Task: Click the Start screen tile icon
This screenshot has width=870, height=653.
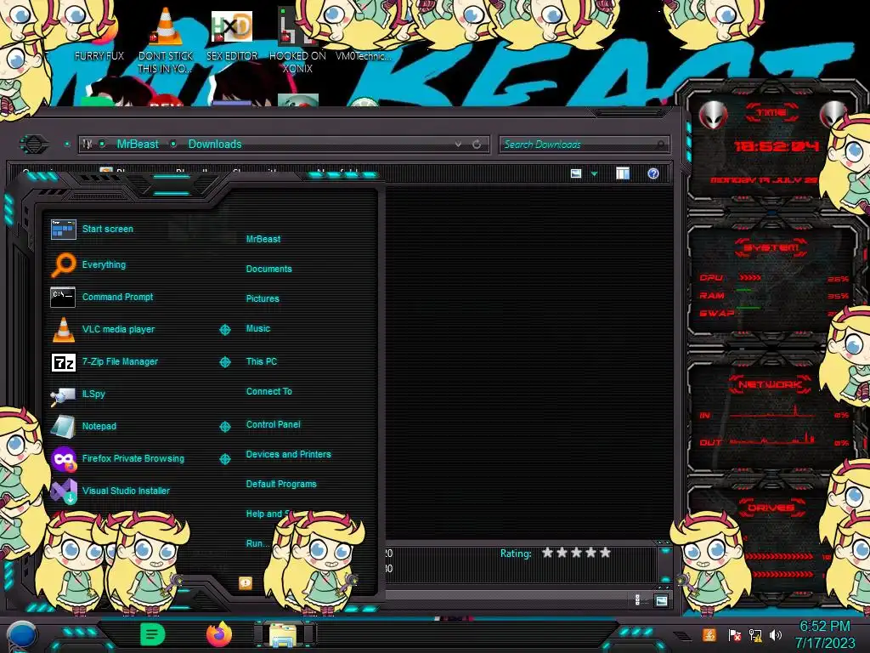Action: pyautogui.click(x=63, y=229)
